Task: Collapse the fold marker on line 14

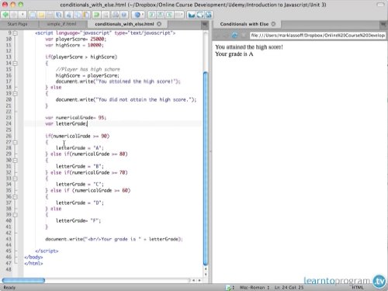Action: 16,64
